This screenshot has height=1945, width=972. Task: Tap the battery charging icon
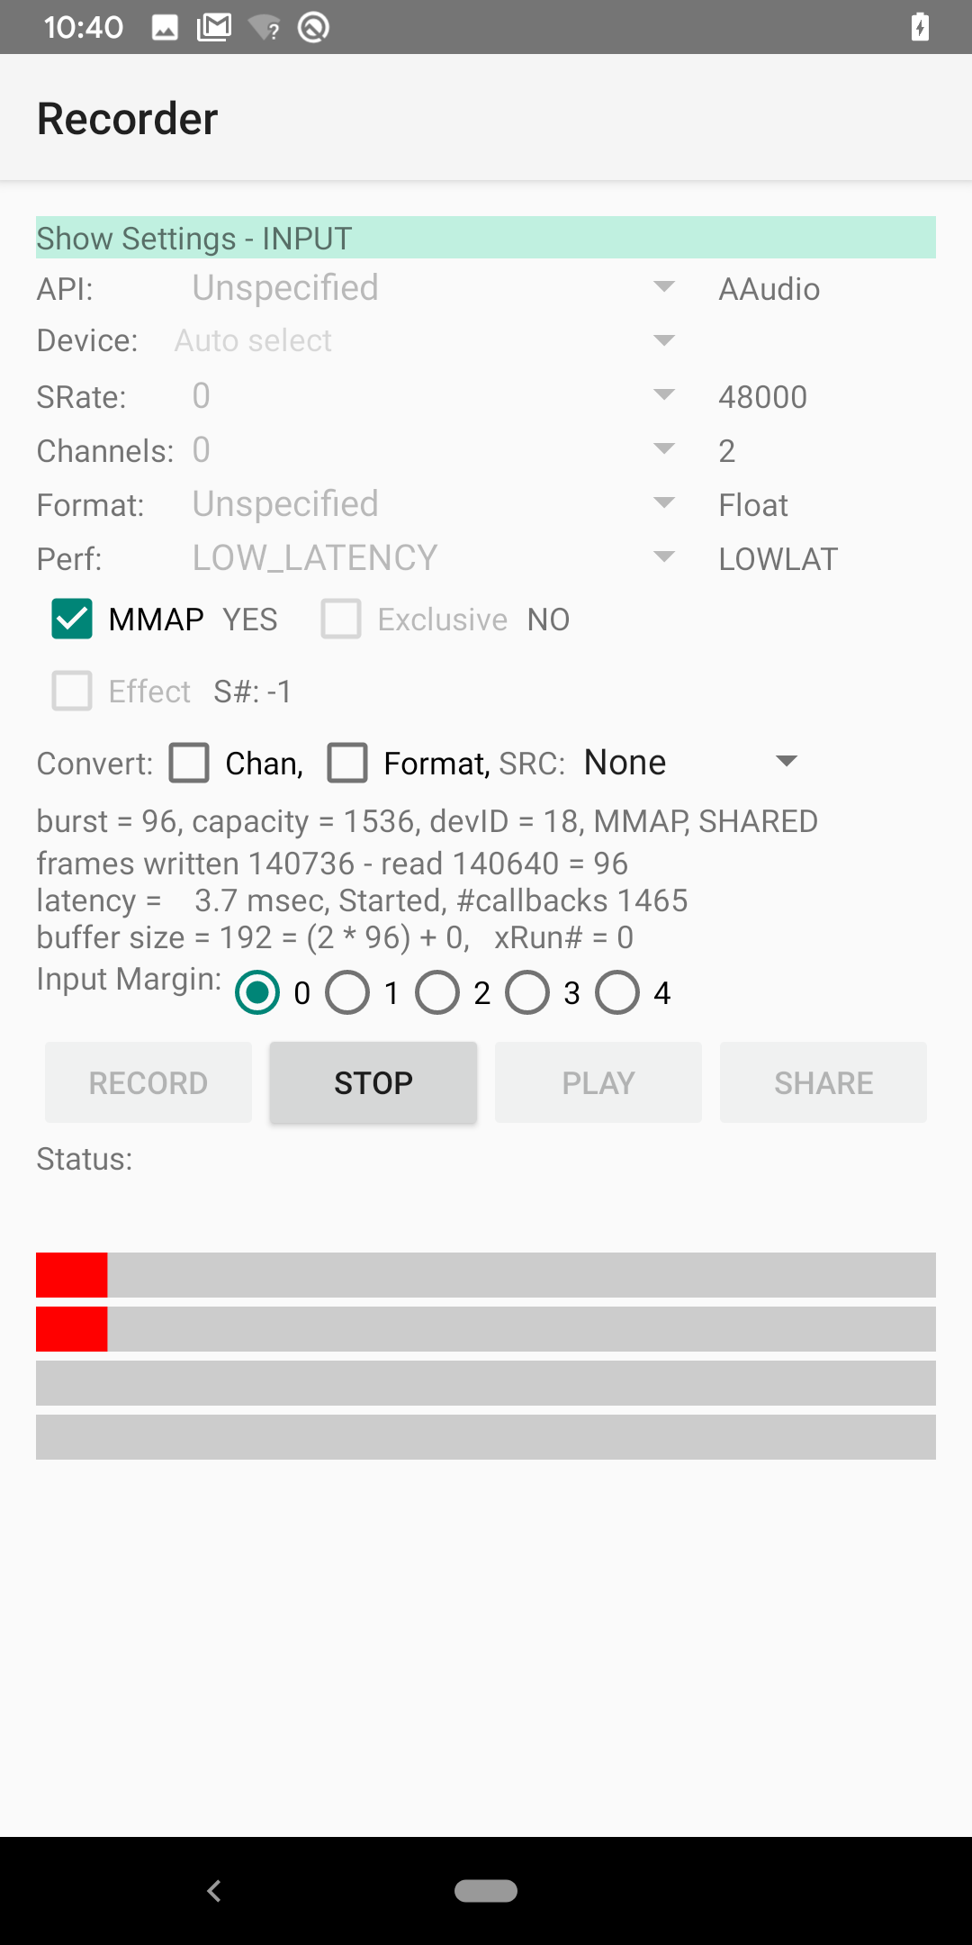(920, 28)
